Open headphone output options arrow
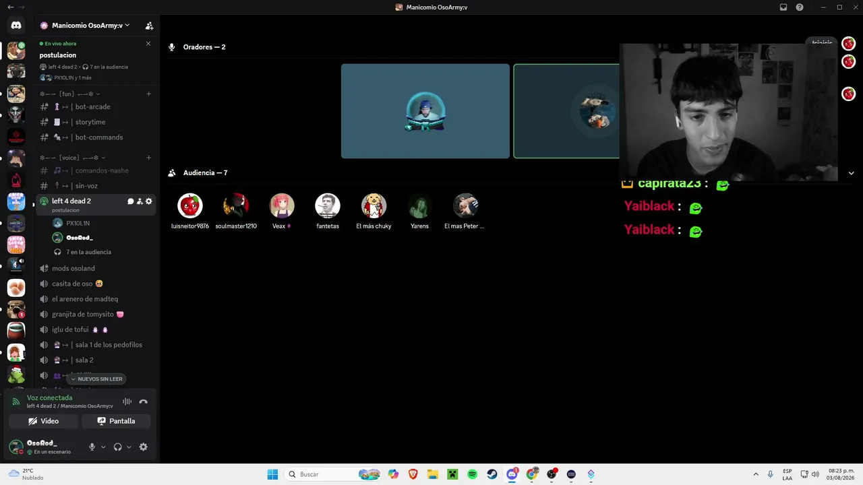 (x=129, y=447)
